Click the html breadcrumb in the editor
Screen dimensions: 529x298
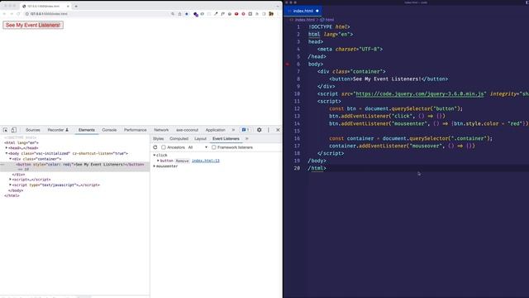coord(327,20)
